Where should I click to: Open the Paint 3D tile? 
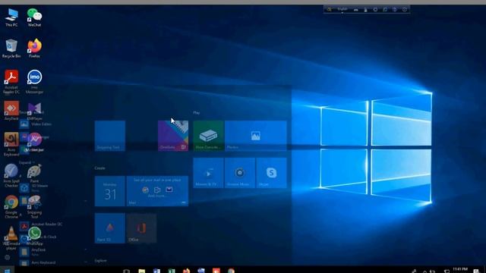pos(110,228)
